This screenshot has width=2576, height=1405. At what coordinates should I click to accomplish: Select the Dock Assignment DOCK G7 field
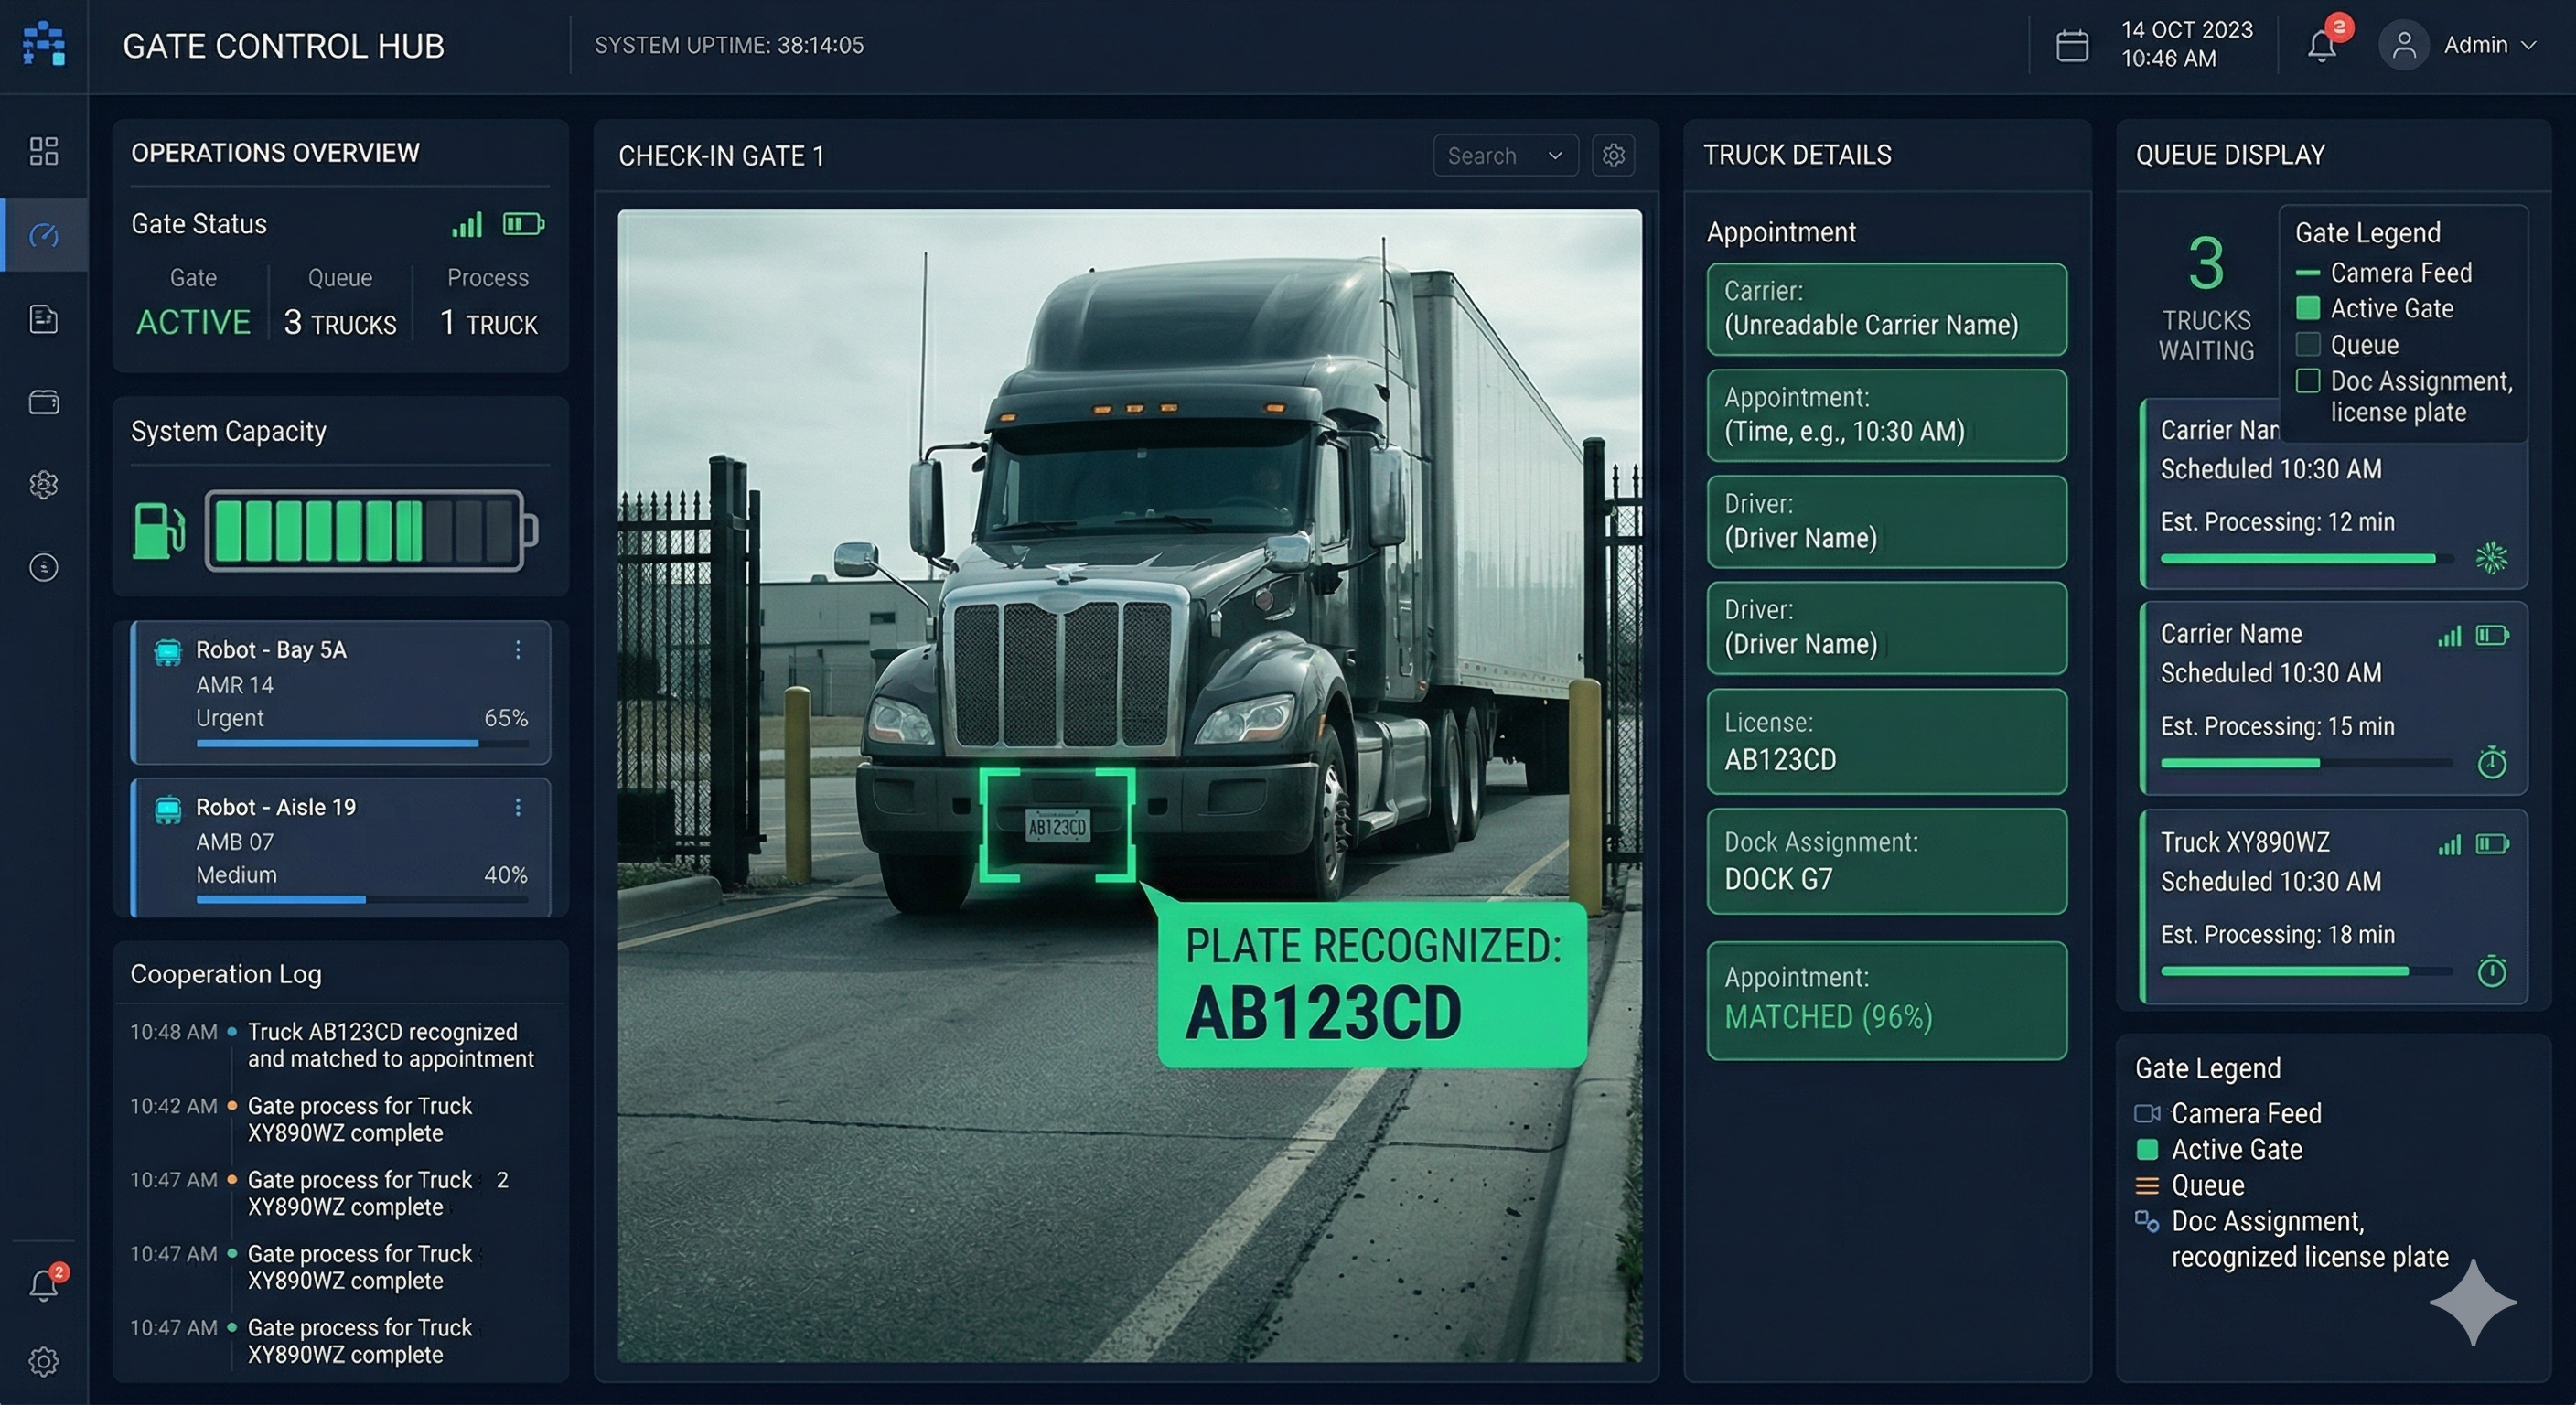1886,861
